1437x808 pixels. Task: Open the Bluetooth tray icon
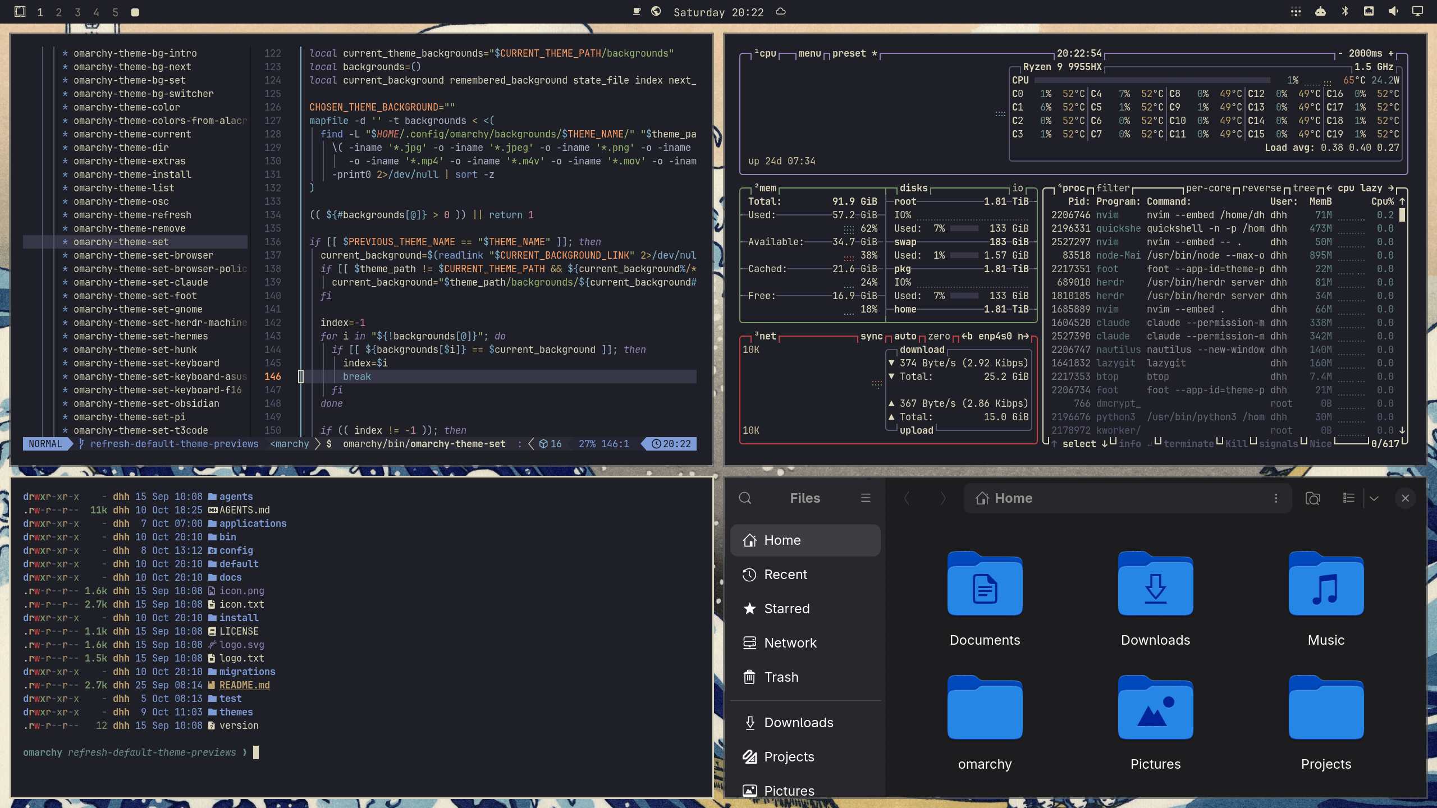click(1345, 11)
